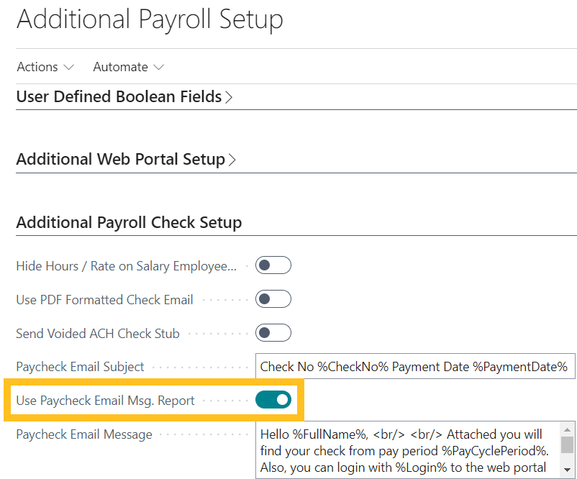The image size is (577, 479).
Task: Click the chevron arrow beside Automate
Action: pyautogui.click(x=158, y=68)
